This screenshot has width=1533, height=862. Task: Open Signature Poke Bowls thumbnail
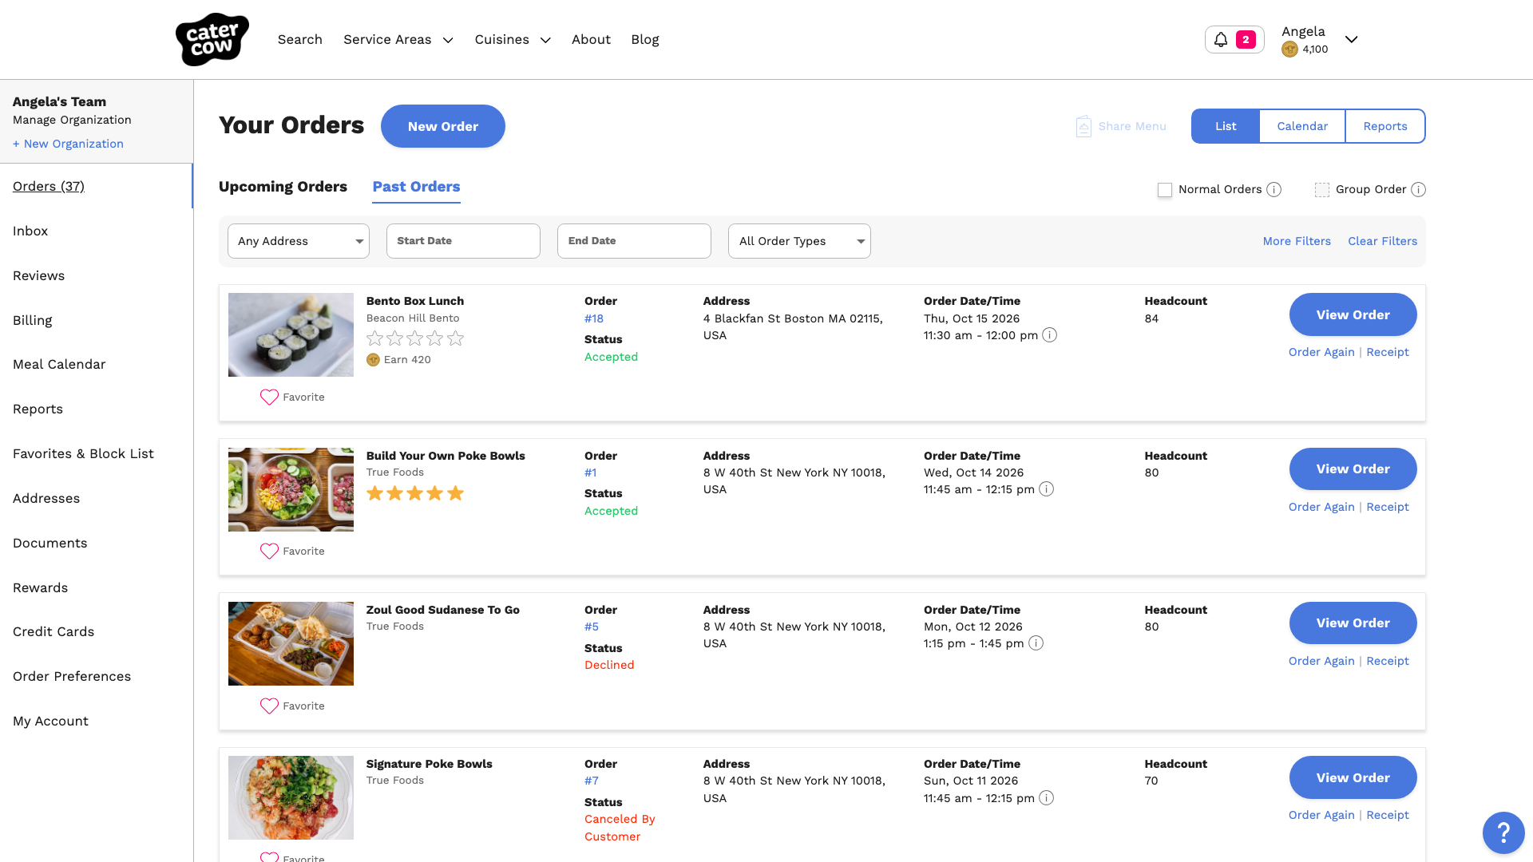point(291,798)
